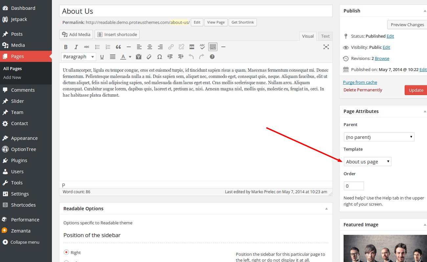Image resolution: width=427 pixels, height=262 pixels.
Task: Open the Paragraph format dropdown
Action: pyautogui.click(x=79, y=57)
